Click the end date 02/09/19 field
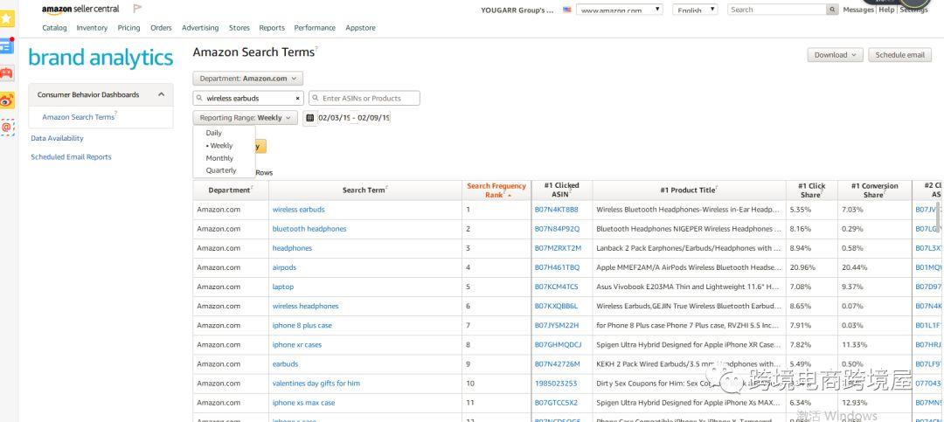The image size is (944, 422). [x=373, y=118]
